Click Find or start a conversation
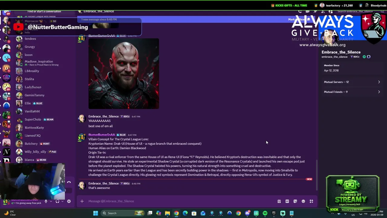The height and width of the screenshot is (218, 387). tap(44, 12)
